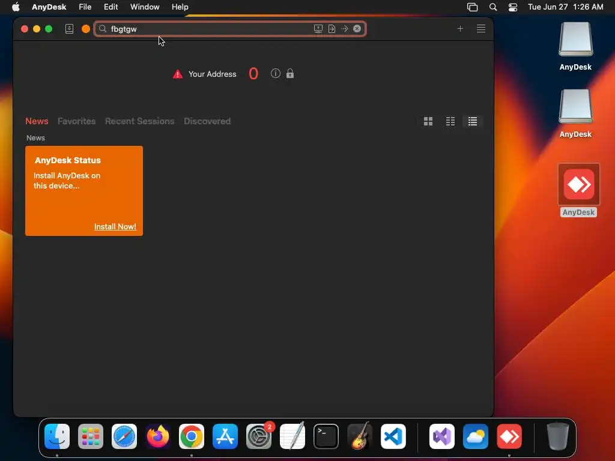Click the Install Now! link
This screenshot has height=461, width=615.
point(115,226)
